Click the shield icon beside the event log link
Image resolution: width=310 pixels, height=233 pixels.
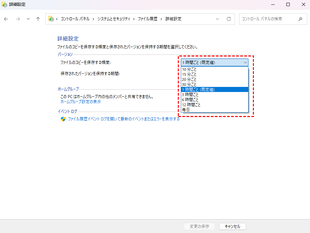(63, 119)
